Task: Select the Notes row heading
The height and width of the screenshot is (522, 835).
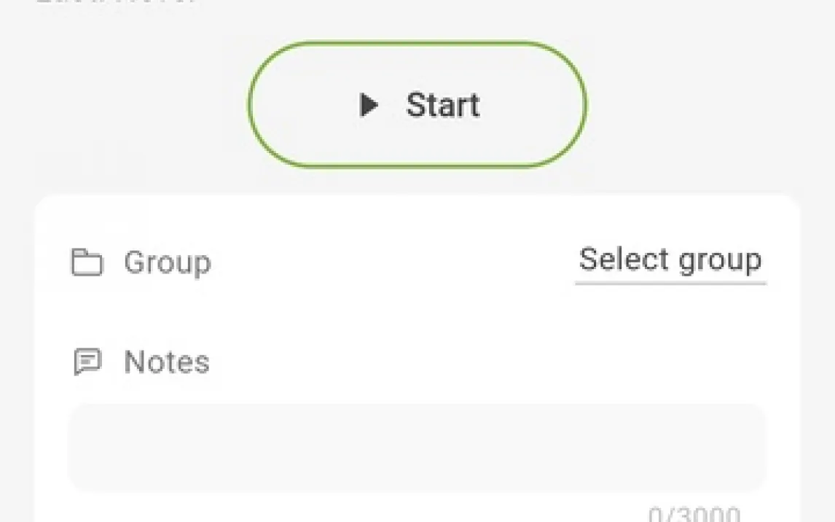Action: click(141, 362)
